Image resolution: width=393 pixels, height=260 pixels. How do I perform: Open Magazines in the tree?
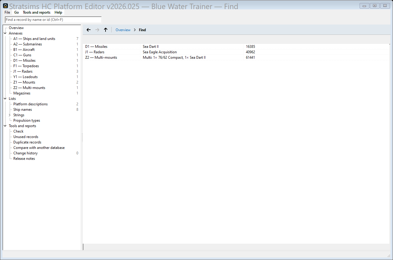click(22, 93)
